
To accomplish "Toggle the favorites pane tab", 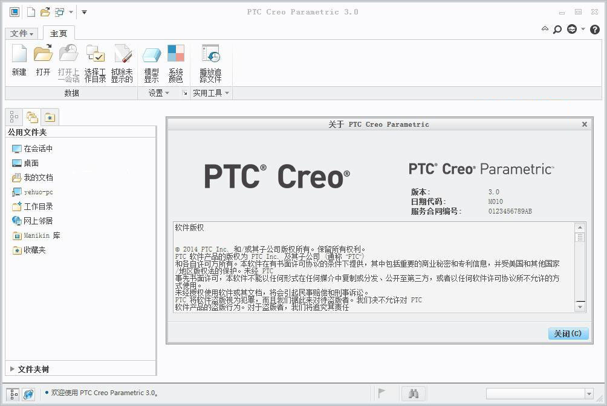I will 50,116.
